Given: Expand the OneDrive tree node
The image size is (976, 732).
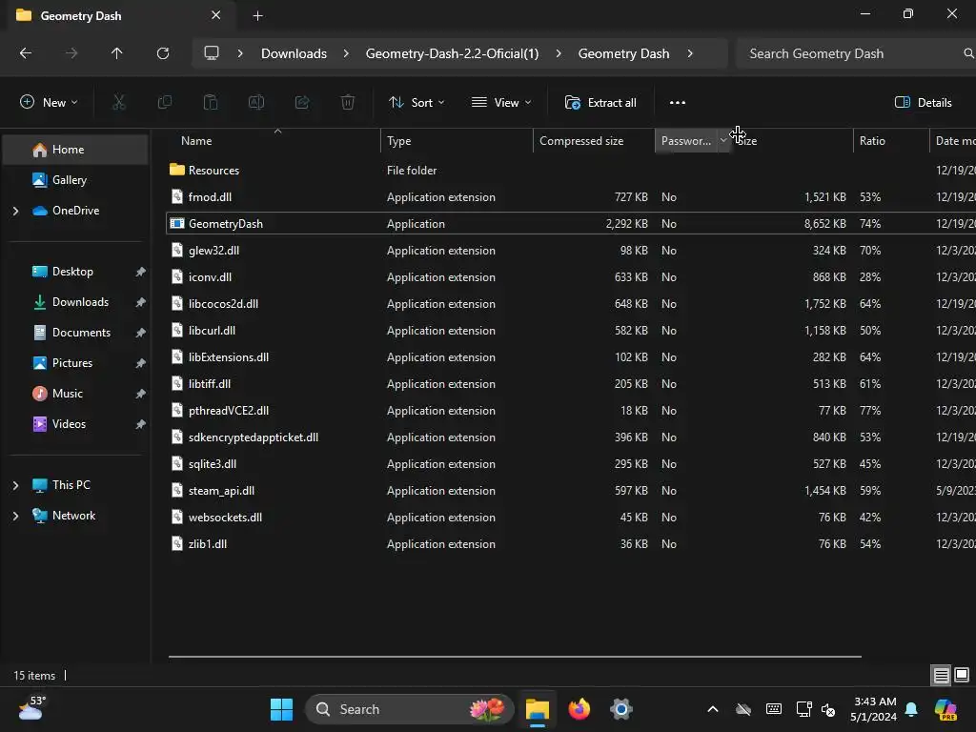Looking at the screenshot, I should (x=15, y=211).
